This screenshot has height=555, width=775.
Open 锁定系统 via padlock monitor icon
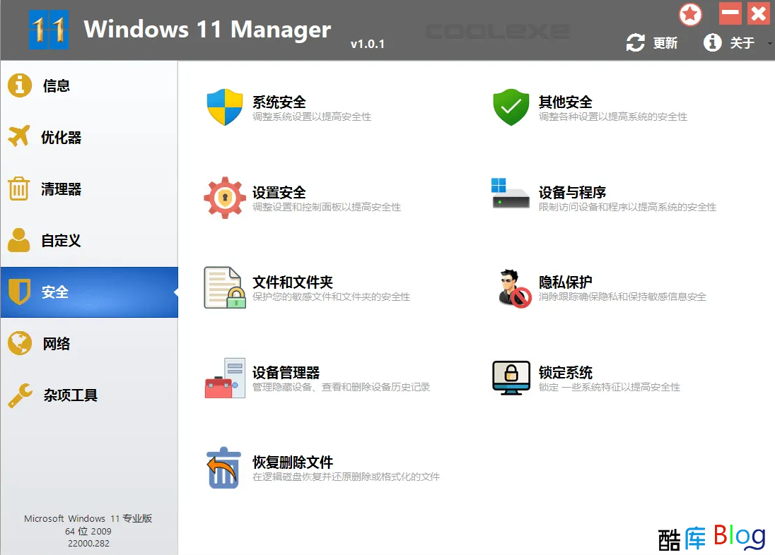click(x=511, y=378)
